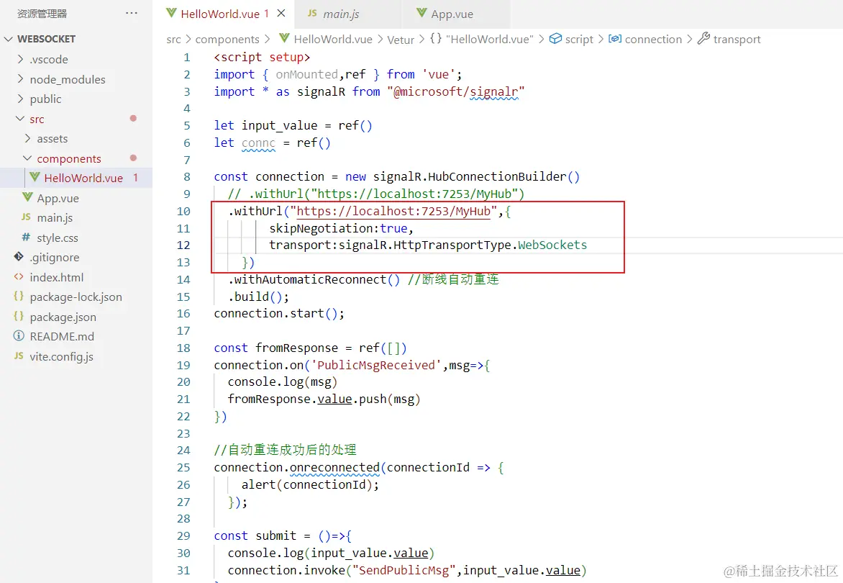Screen dimensions: 843x583
Task: Click 'connc' variable on line 6
Action: pos(258,143)
